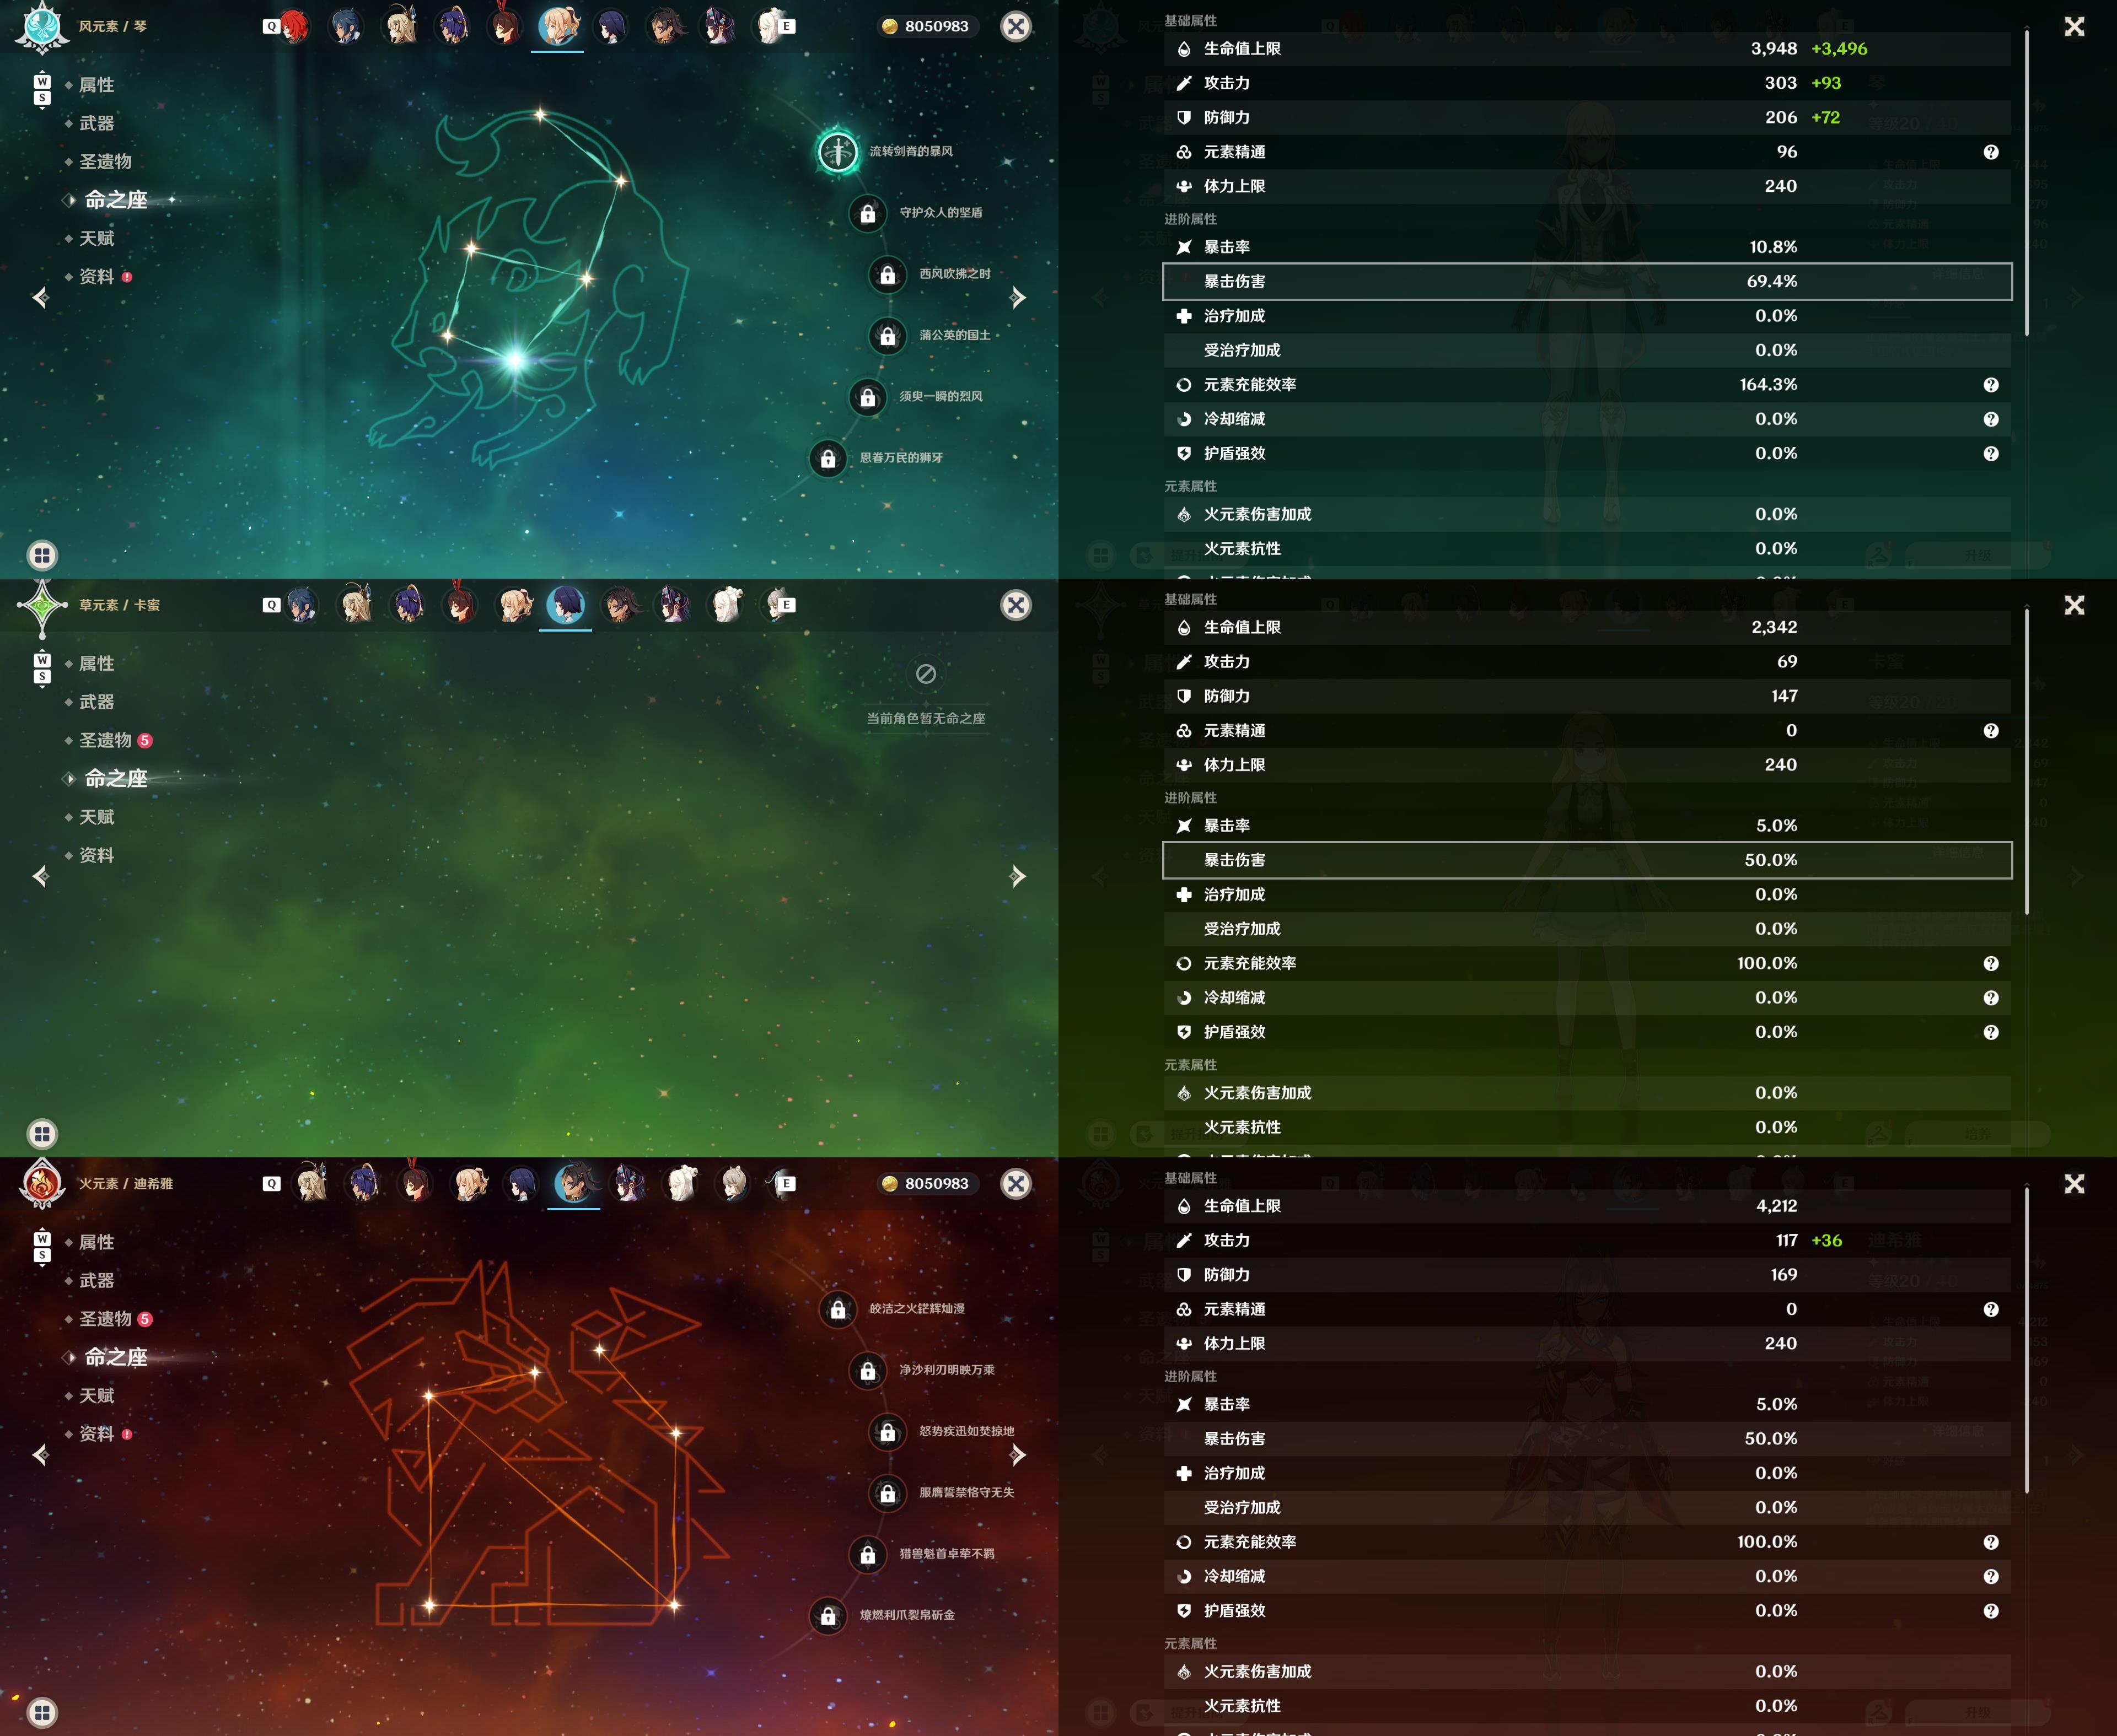
Task: Select 命之座 in the 琴 screen menu
Action: [x=115, y=200]
